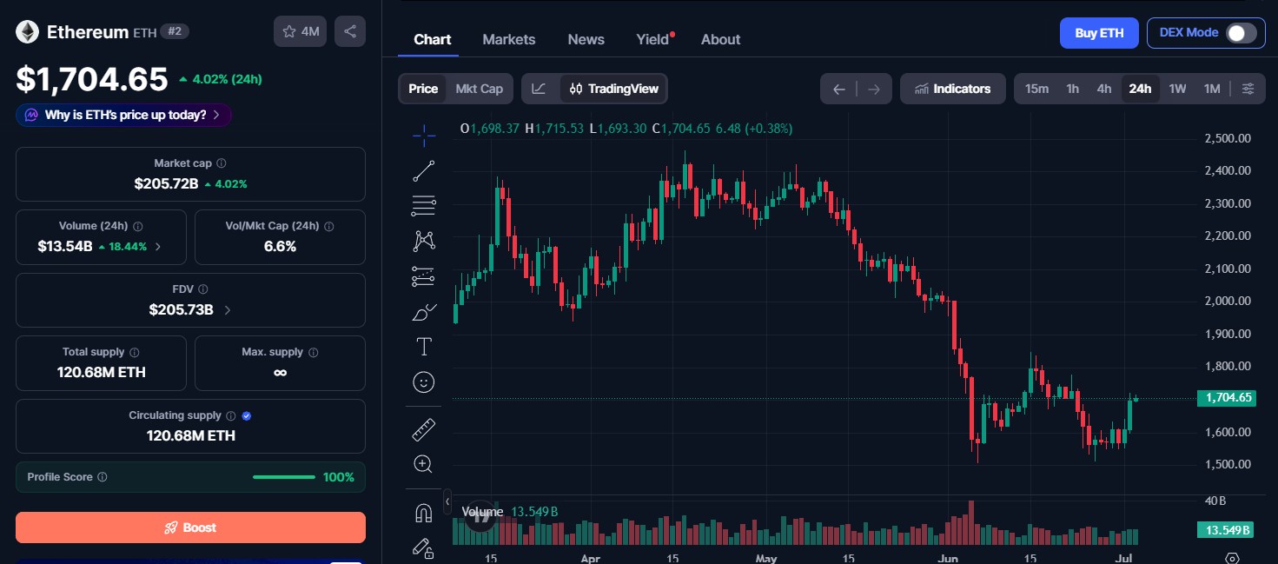This screenshot has width=1278, height=564.
Task: Click the Volume indicator legend label
Action: point(482,511)
